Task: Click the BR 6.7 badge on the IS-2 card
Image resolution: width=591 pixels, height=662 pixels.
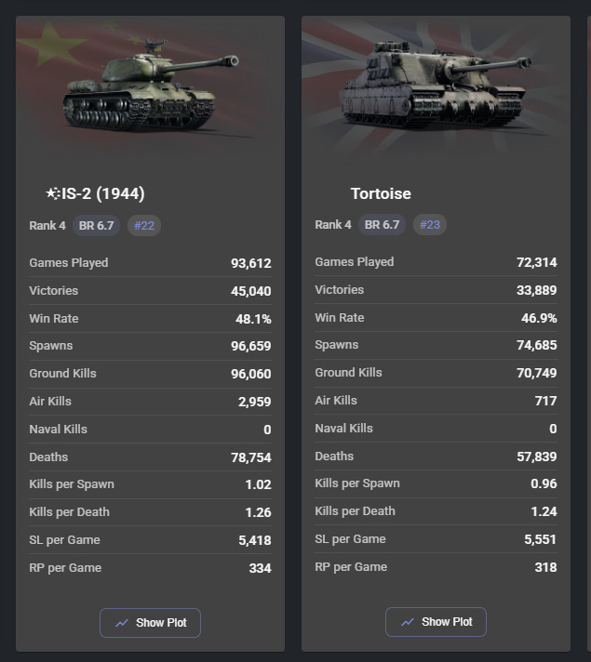Action: (x=97, y=226)
